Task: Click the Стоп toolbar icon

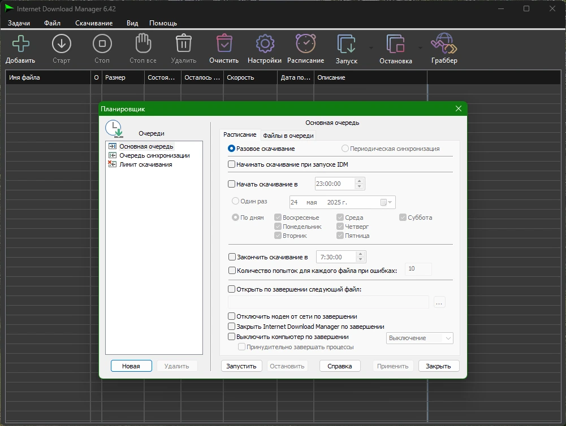Action: coord(102,44)
